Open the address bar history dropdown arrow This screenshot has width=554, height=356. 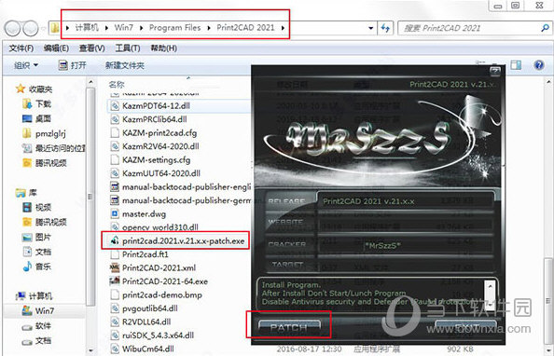370,28
